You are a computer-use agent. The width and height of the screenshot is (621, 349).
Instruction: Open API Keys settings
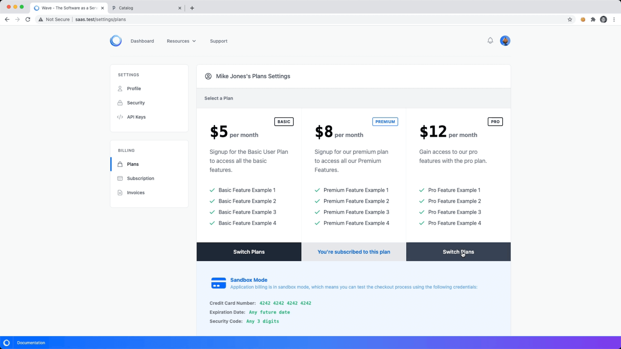coord(136,117)
